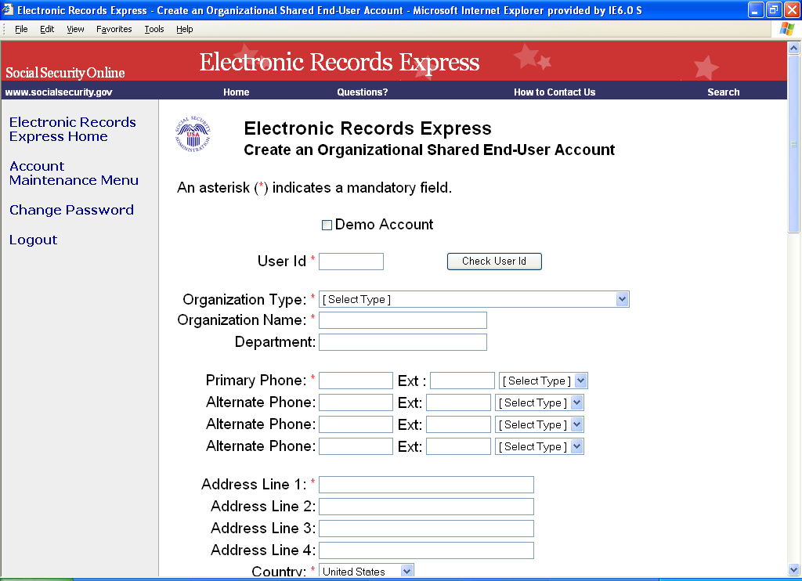Click the Windows flag logo in menu bar

click(786, 29)
